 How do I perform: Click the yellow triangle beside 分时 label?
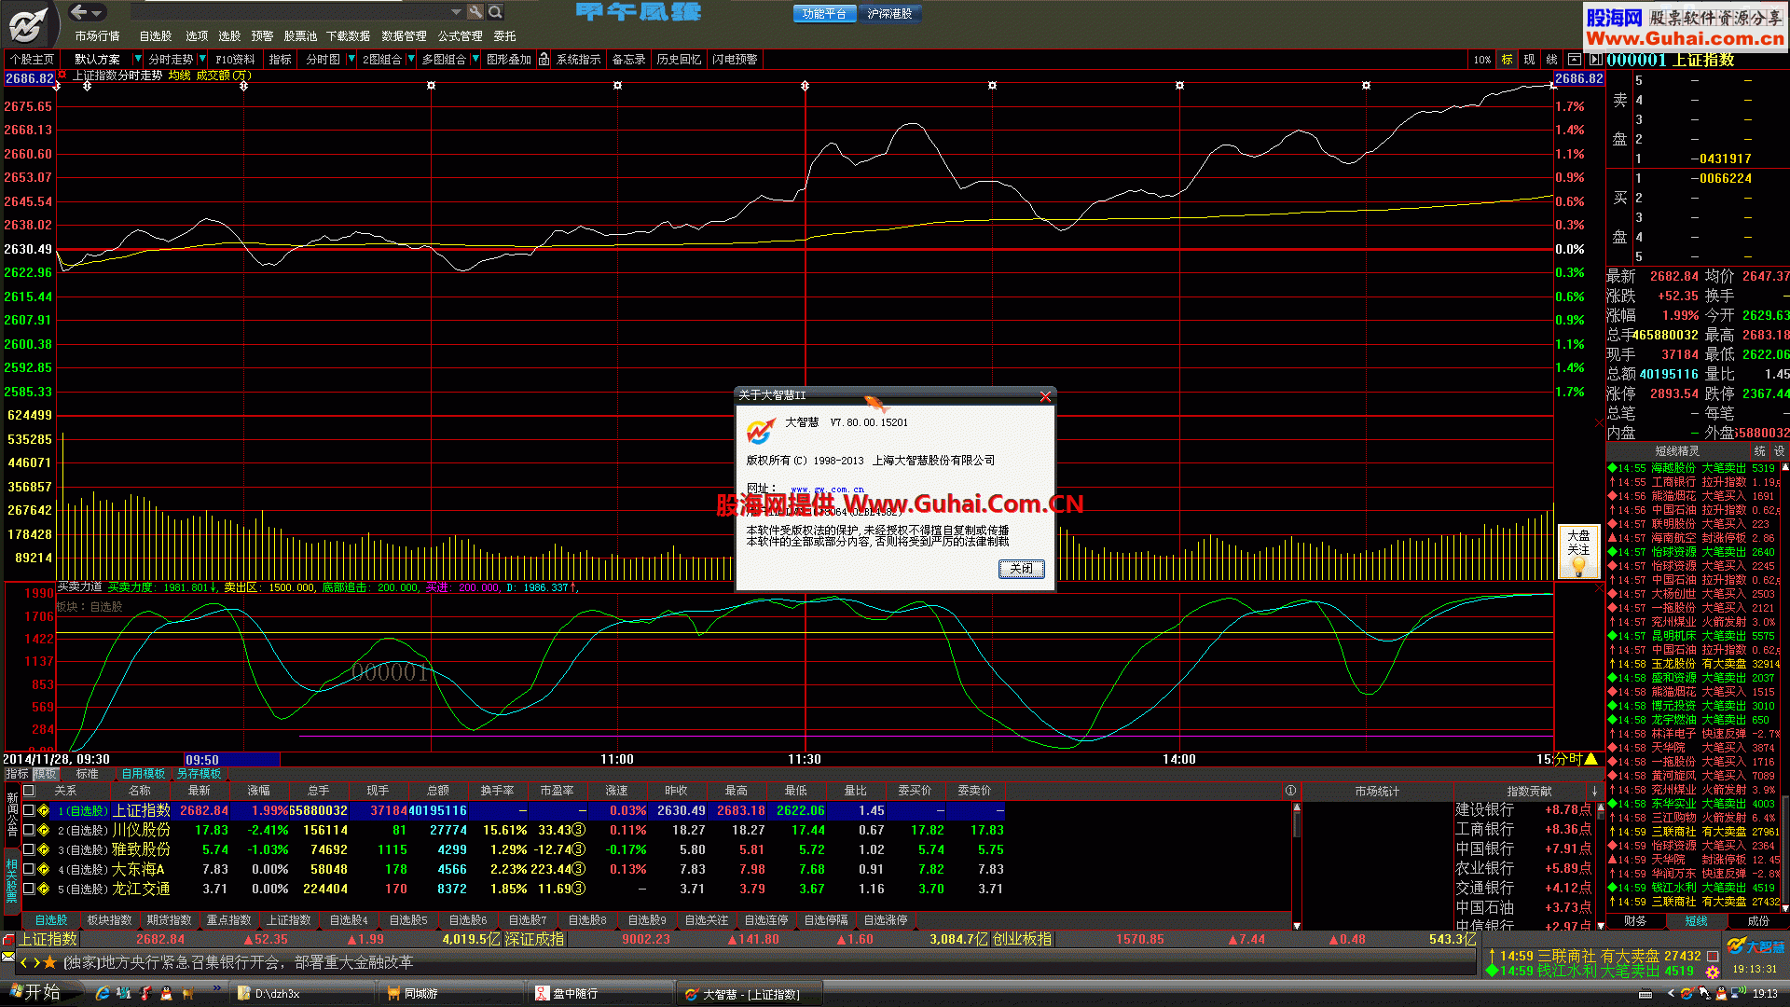1590,759
